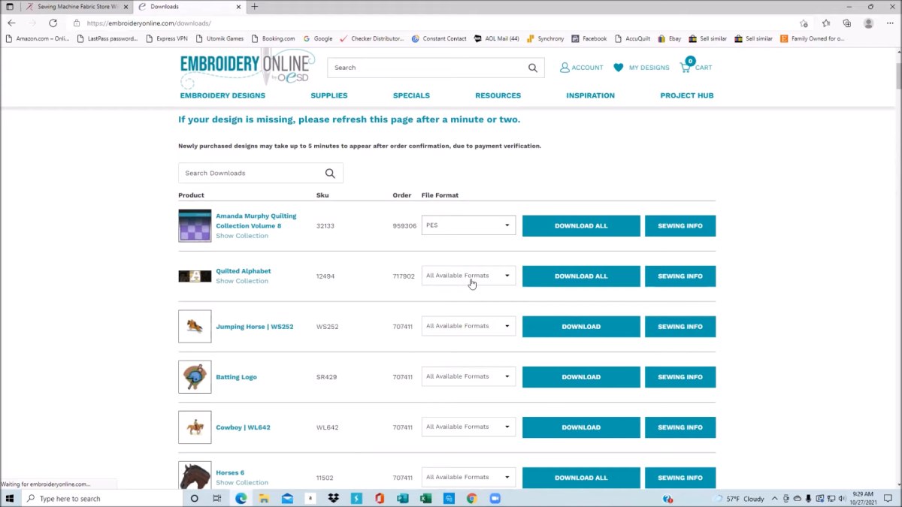Open the shopping cart icon
The image size is (902, 507).
686,67
